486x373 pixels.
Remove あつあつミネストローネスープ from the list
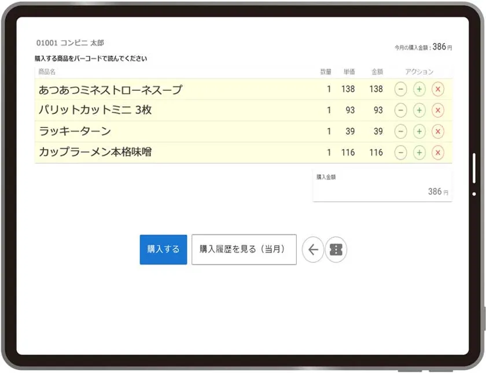tap(438, 89)
